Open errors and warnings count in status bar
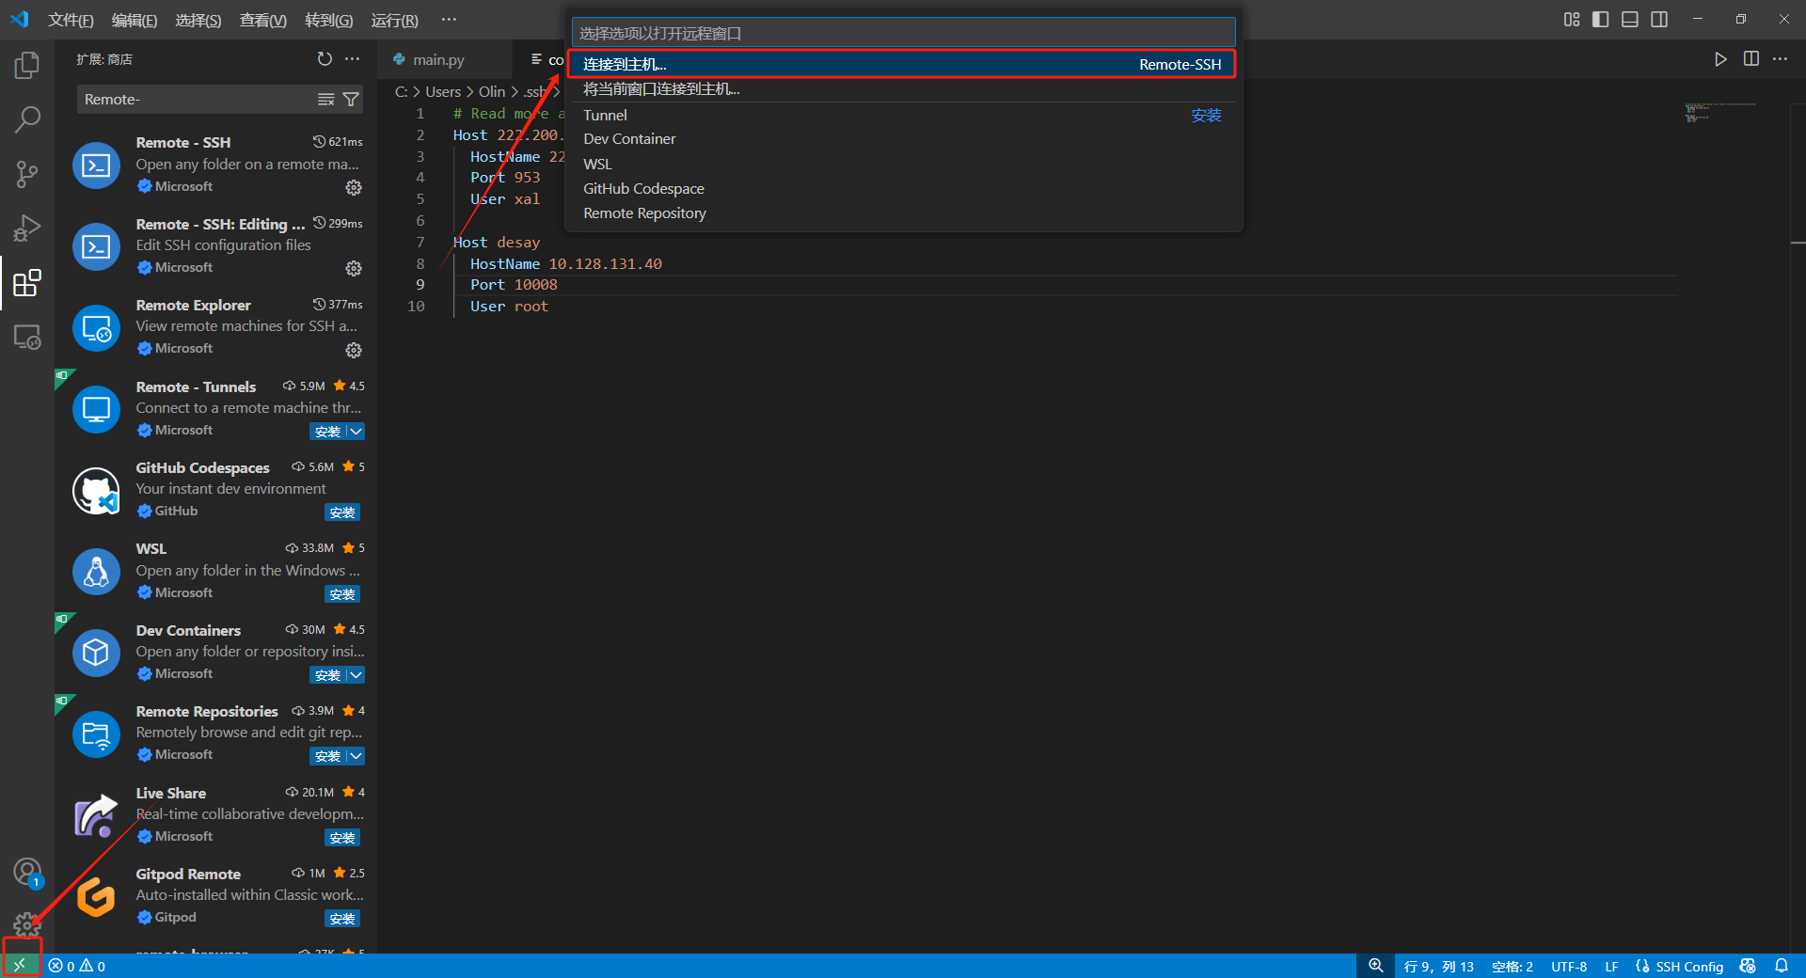1806x978 pixels. tap(77, 966)
